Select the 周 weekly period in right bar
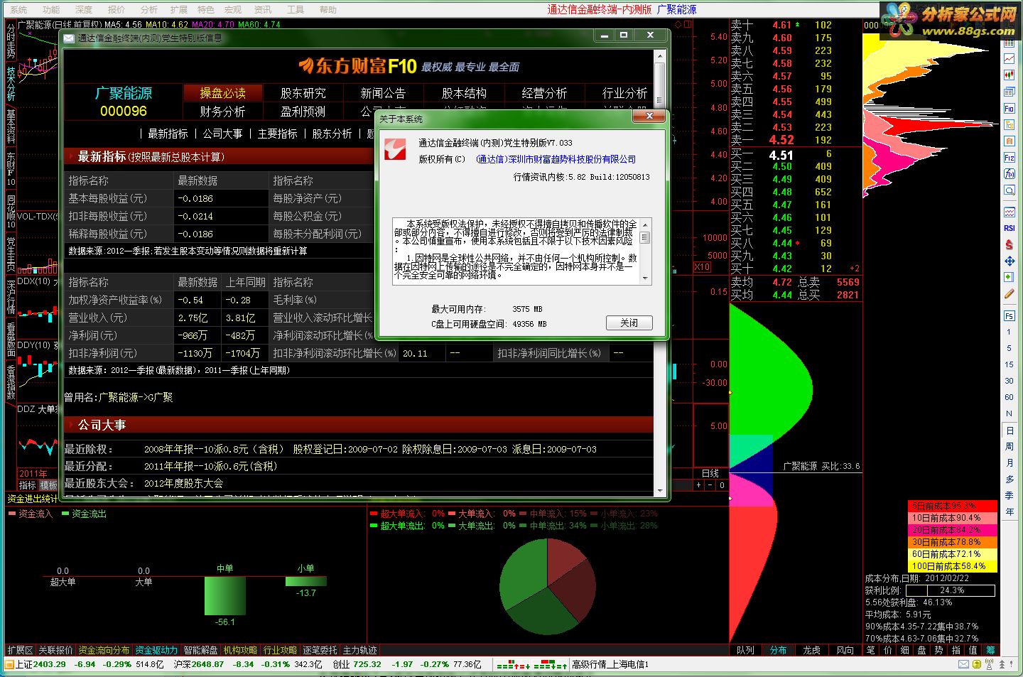Image resolution: width=1023 pixels, height=677 pixels. pos(1009,447)
